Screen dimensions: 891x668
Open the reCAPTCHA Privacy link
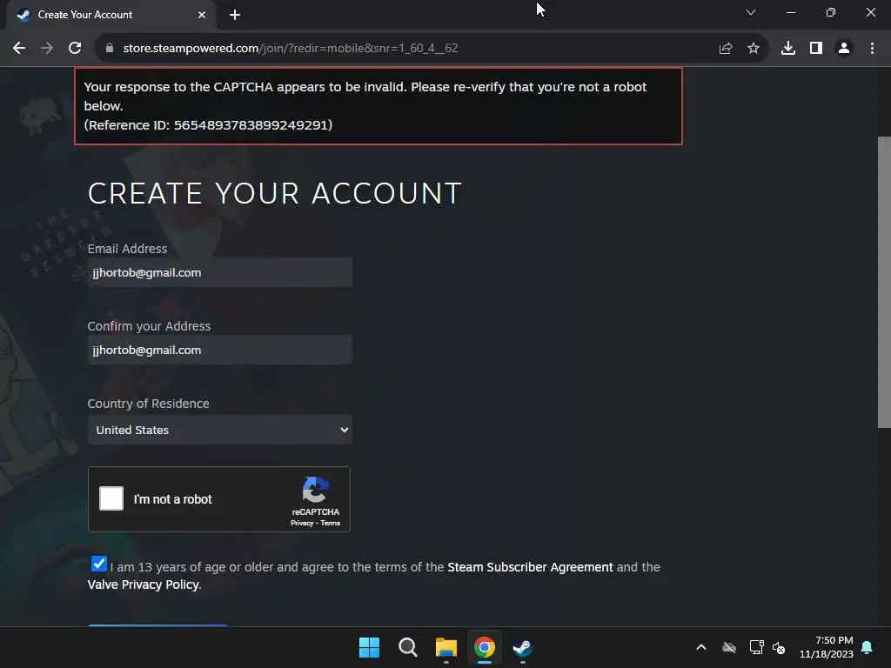tap(302, 523)
